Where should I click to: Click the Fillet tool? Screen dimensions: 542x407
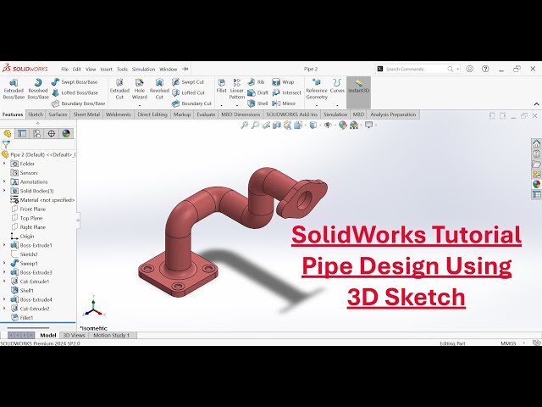[221, 86]
